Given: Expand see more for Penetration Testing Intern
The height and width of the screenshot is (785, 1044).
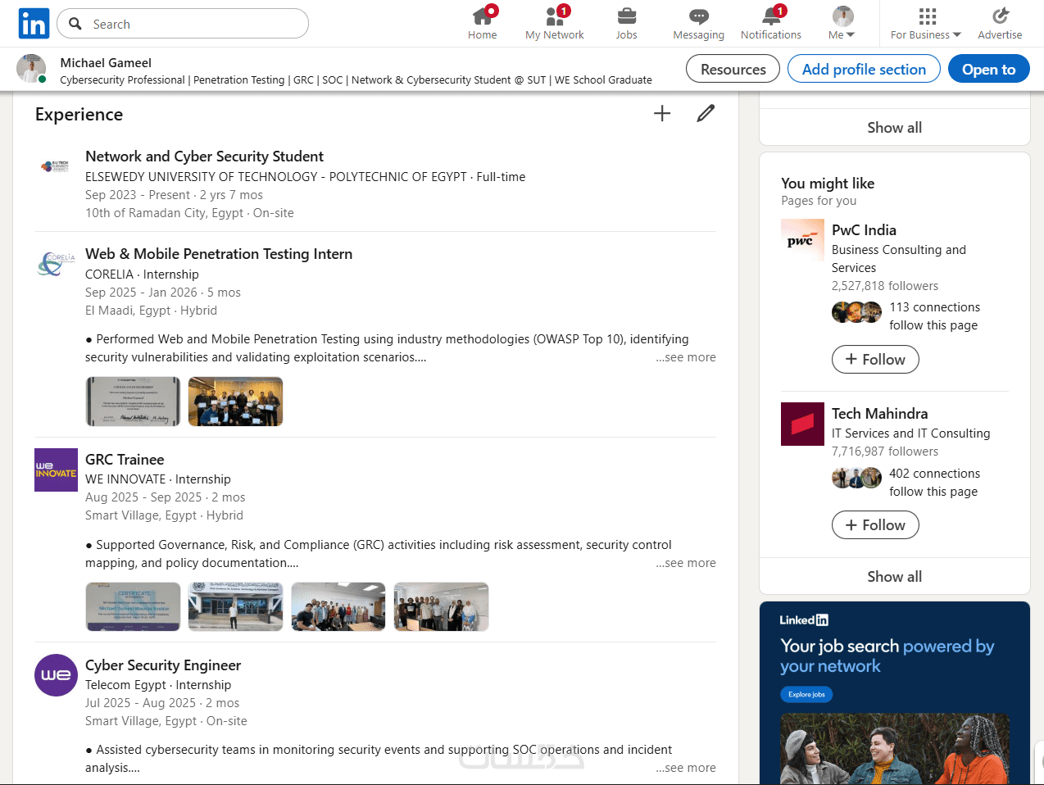Looking at the screenshot, I should [686, 357].
